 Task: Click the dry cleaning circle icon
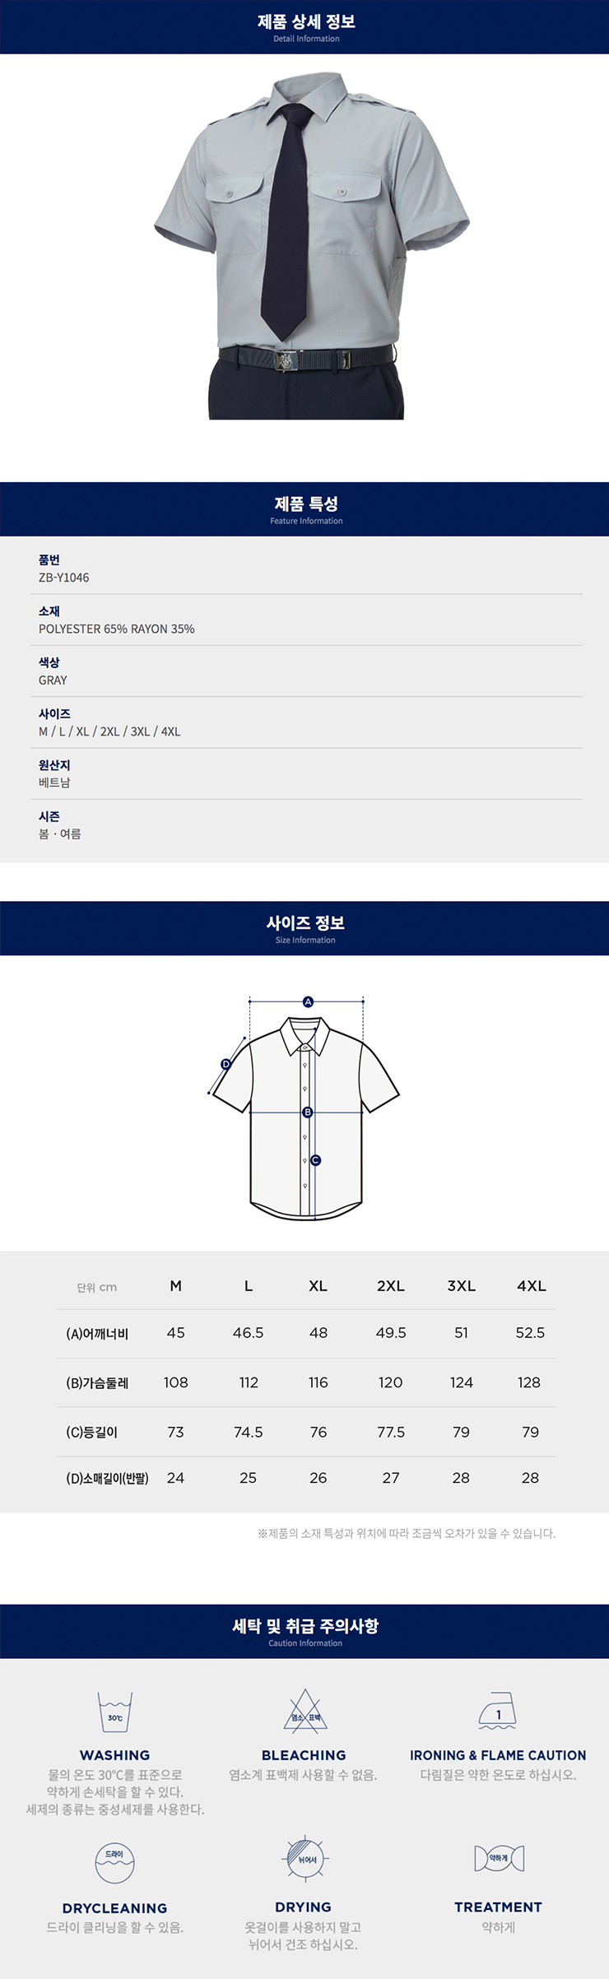[x=114, y=1863]
